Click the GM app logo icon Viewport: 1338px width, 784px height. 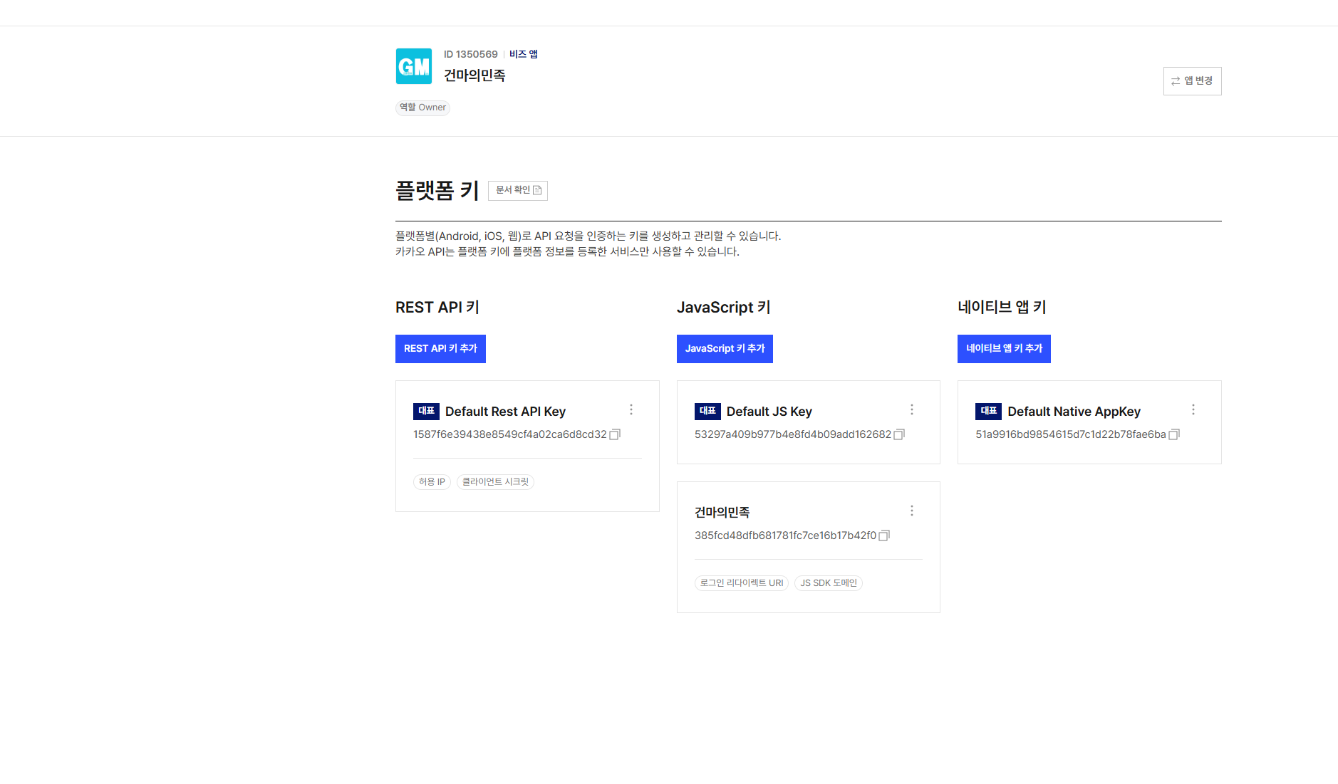pyautogui.click(x=414, y=66)
